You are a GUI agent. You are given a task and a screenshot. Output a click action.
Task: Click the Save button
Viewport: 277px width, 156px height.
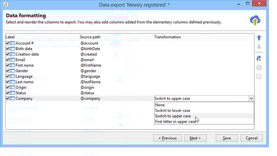227,138
